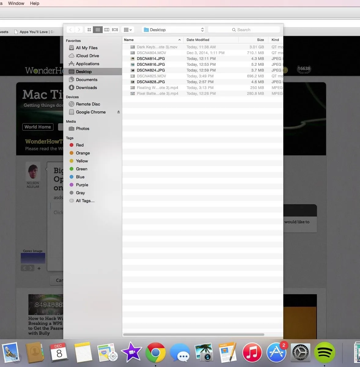Sort files by Name column
Image resolution: width=360 pixels, height=367 pixels.
(x=152, y=40)
